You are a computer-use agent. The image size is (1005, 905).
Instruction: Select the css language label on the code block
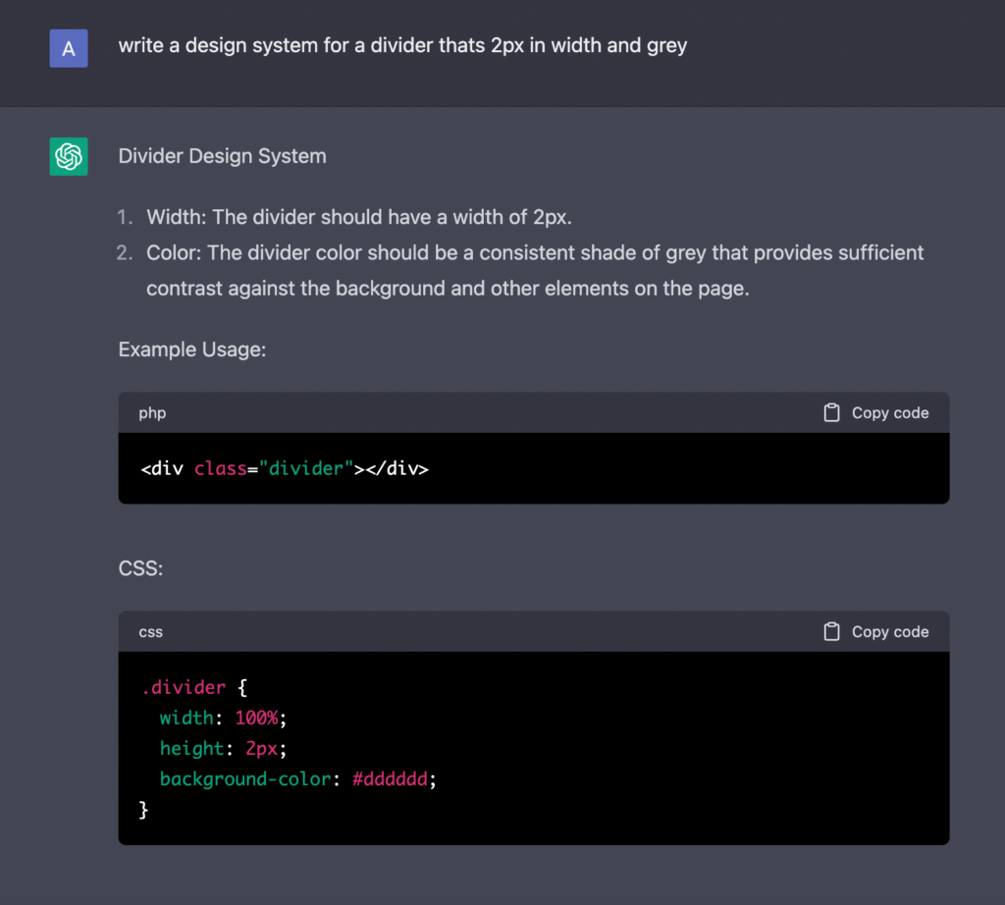click(x=150, y=631)
